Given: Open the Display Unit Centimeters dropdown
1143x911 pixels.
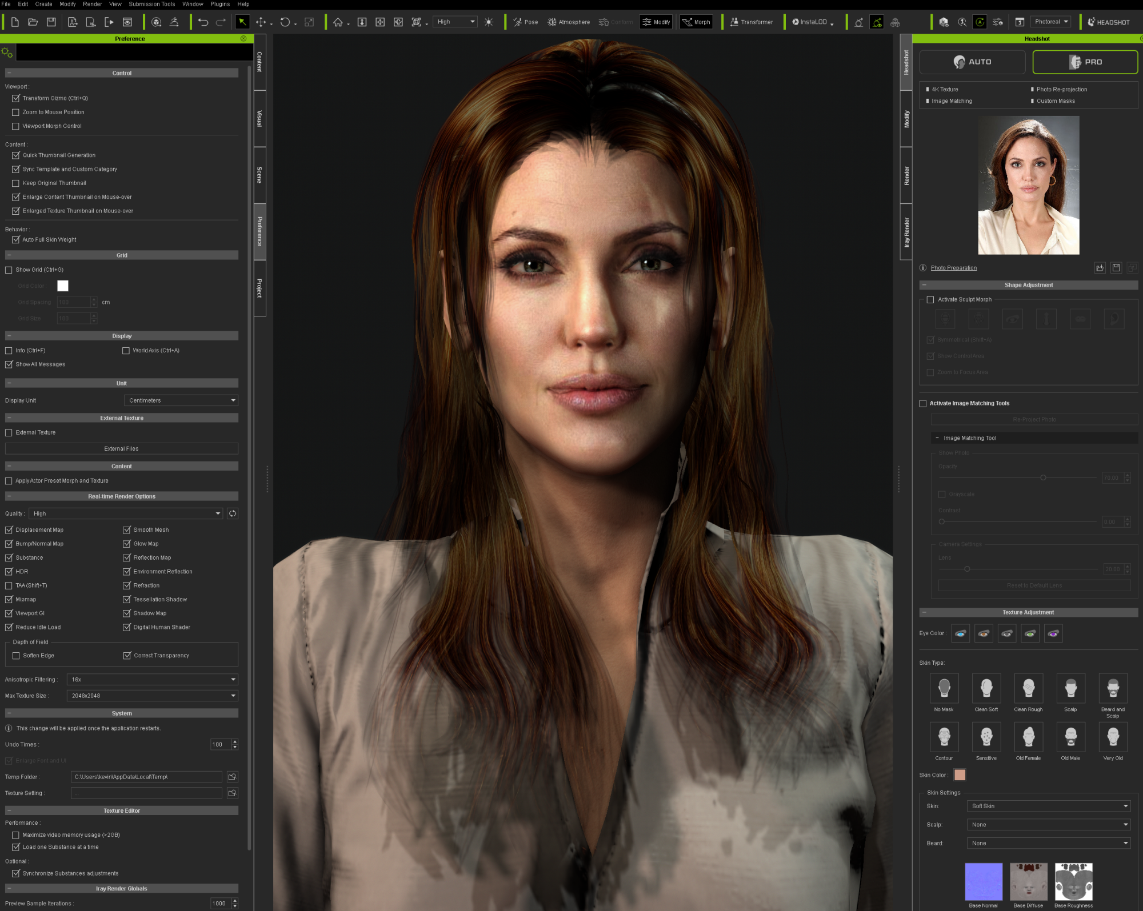Looking at the screenshot, I should click(181, 400).
